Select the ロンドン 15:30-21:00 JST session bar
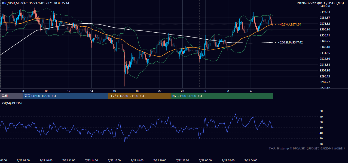 point(139,96)
